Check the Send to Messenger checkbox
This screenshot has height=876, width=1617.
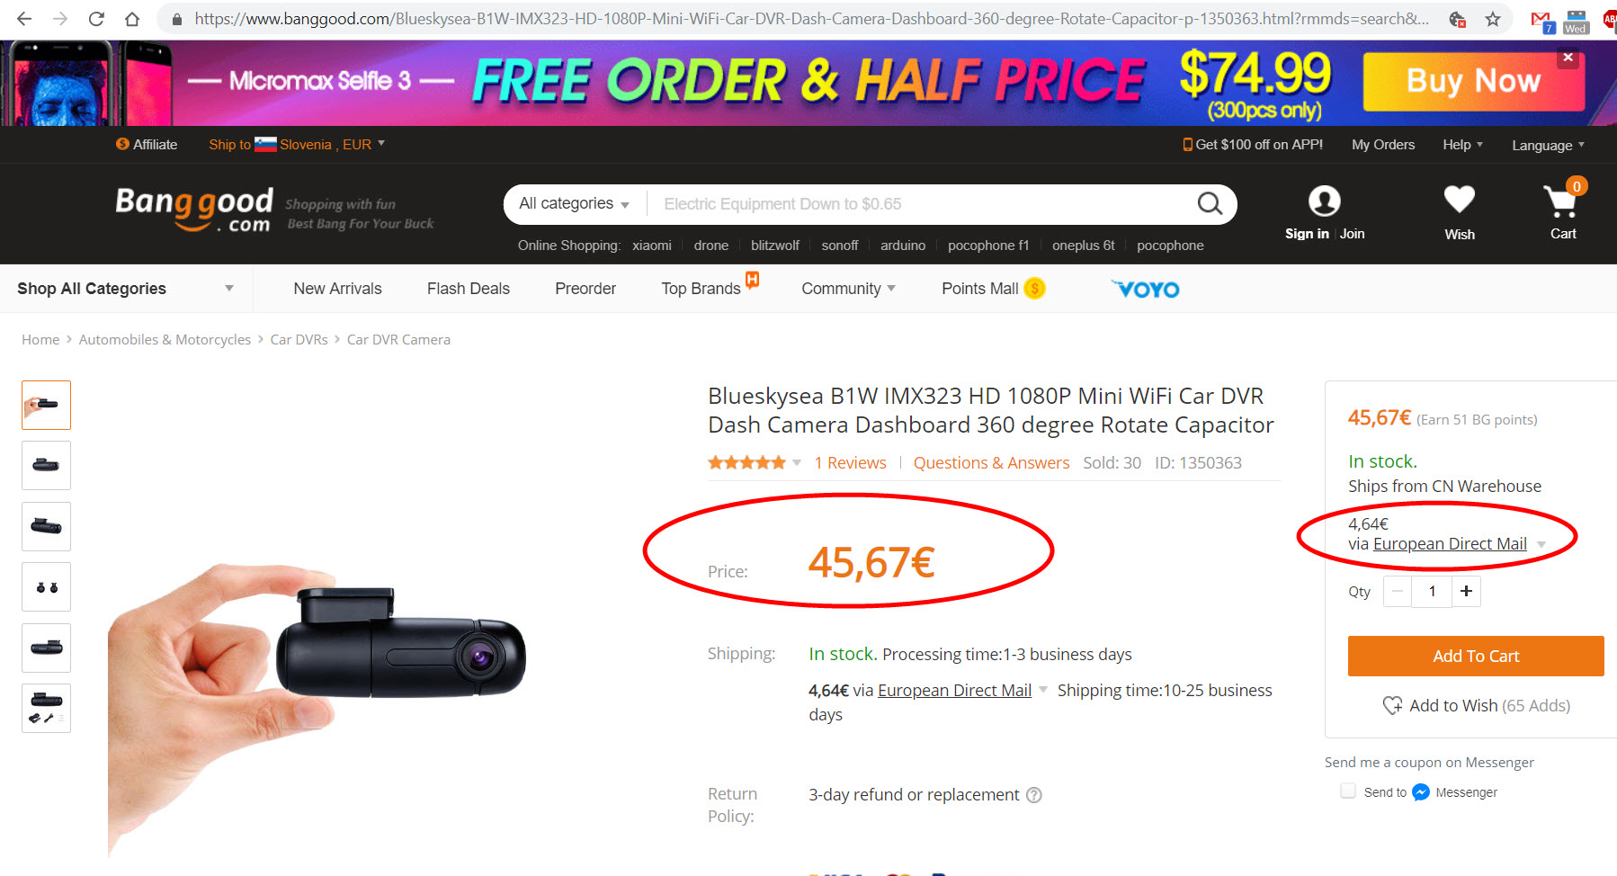coord(1348,791)
